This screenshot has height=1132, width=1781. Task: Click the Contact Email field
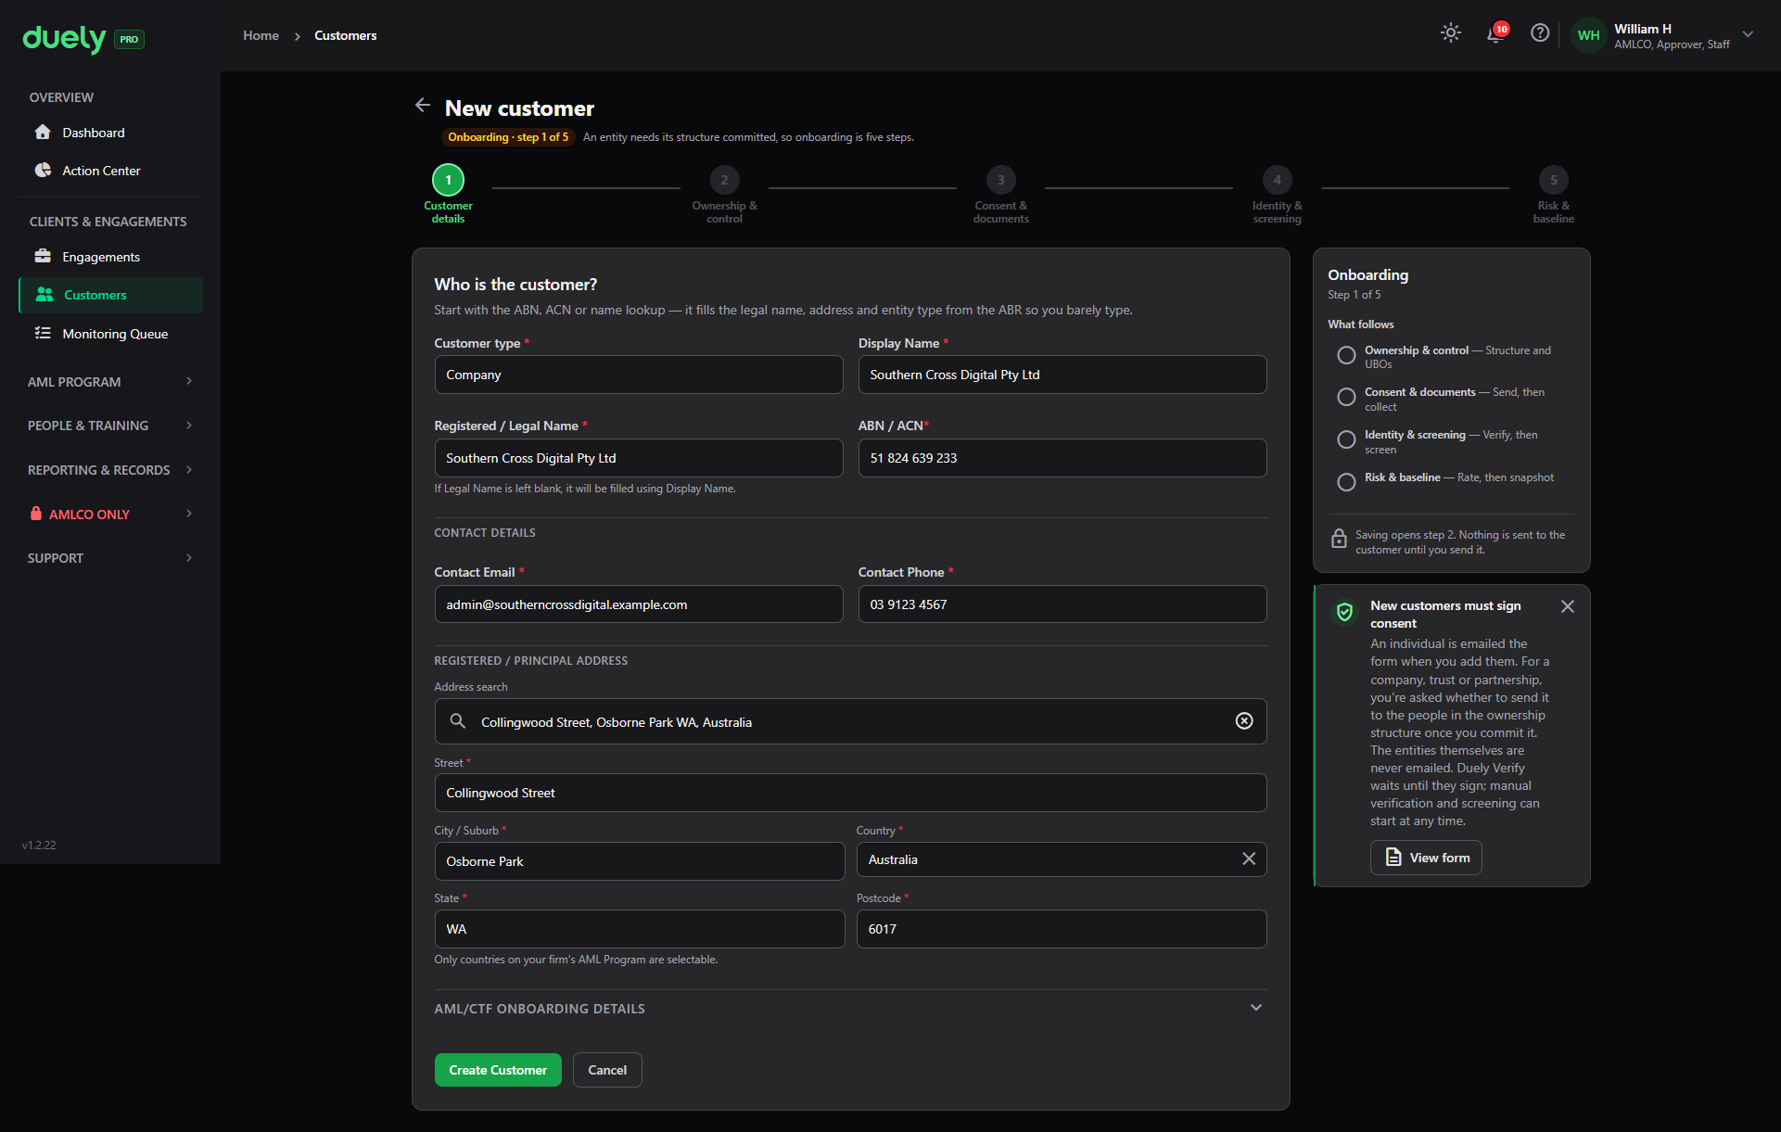pos(638,604)
